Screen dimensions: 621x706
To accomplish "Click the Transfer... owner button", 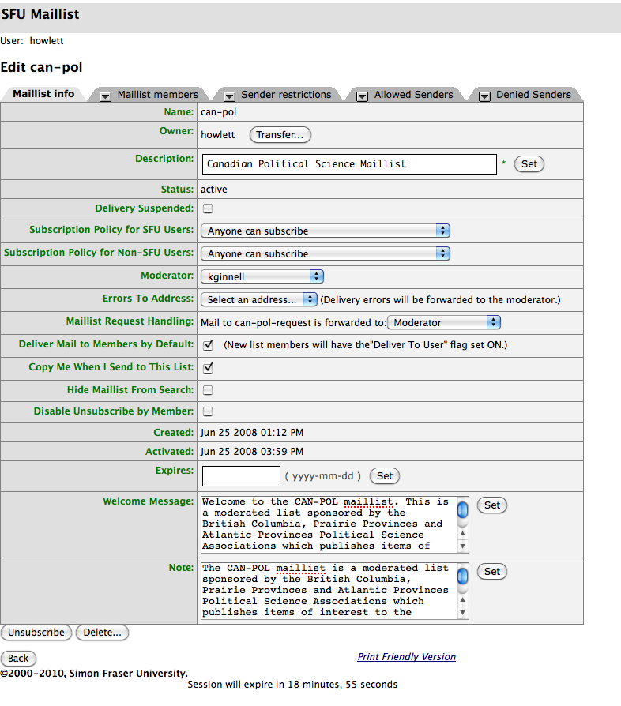I will tap(280, 135).
